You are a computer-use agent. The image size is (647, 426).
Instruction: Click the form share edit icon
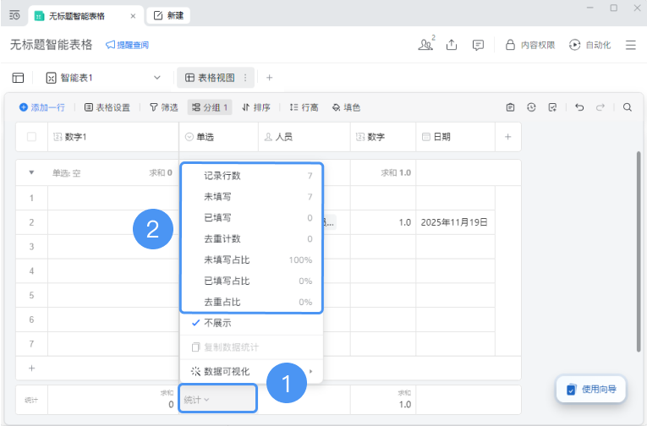click(552, 107)
